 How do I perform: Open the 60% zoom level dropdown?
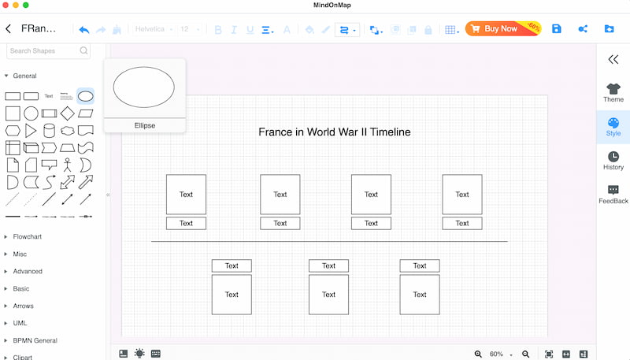pos(501,354)
